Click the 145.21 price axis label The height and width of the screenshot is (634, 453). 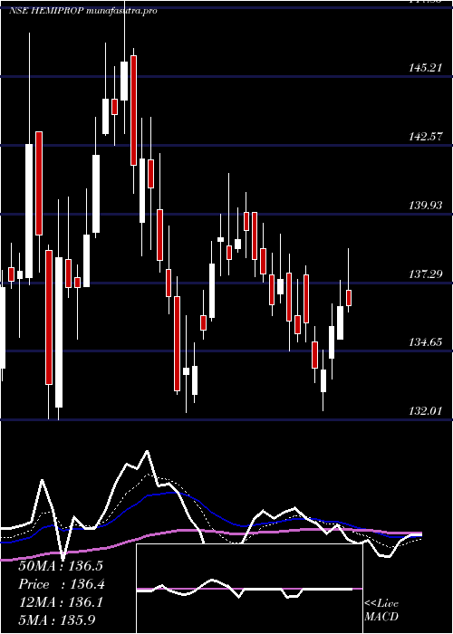[x=425, y=68]
